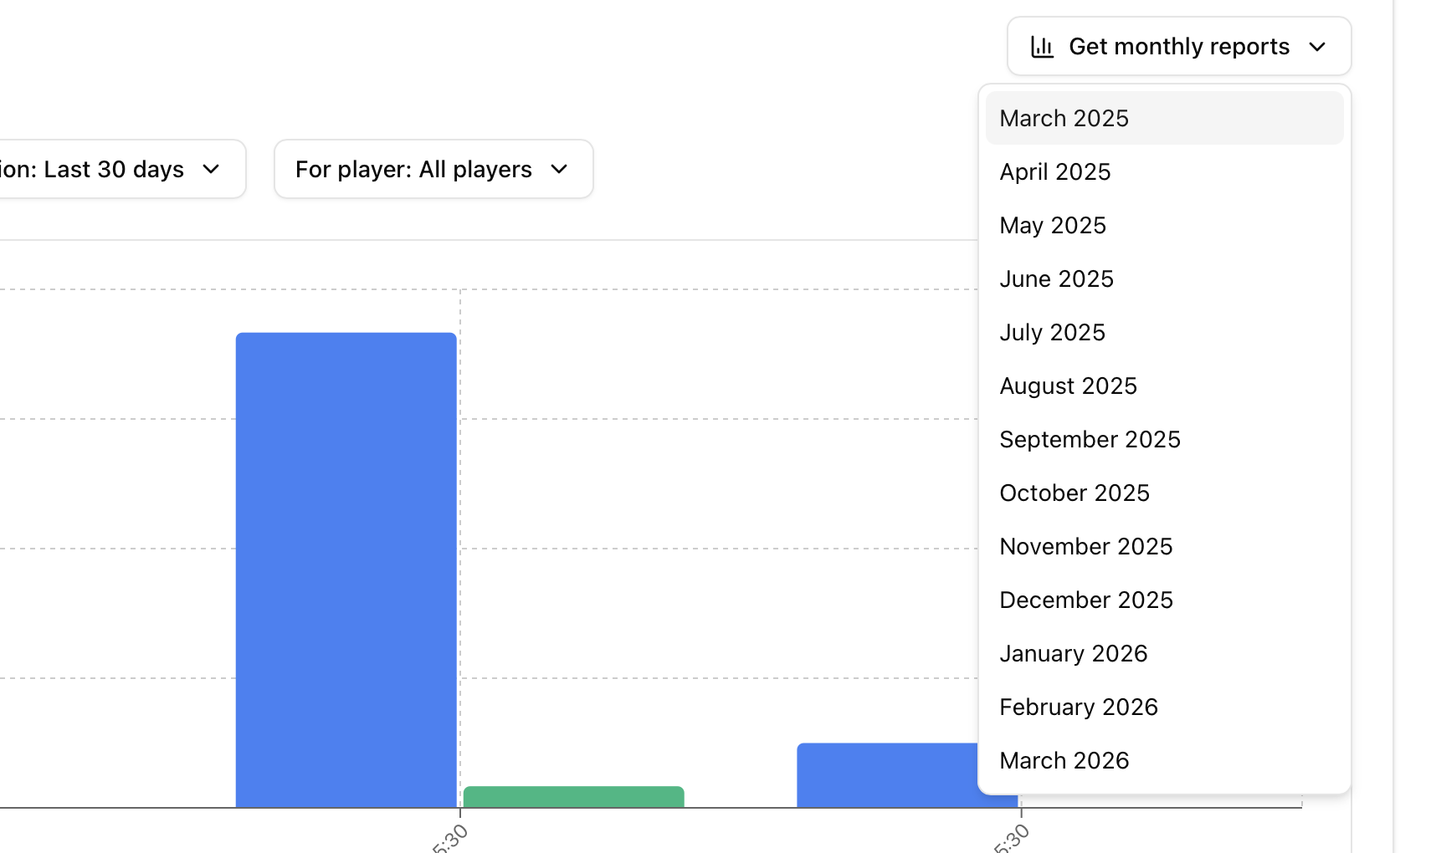Viewport: 1431px width, 853px height.
Task: Click the tall blue bar in the chart
Action: pos(346,569)
